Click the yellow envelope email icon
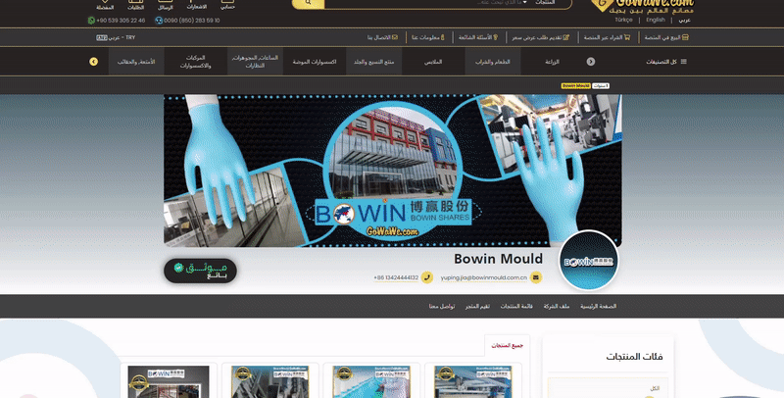This screenshot has width=784, height=398. pos(535,277)
